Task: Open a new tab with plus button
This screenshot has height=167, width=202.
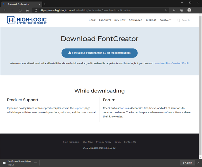Action: coord(45,4)
